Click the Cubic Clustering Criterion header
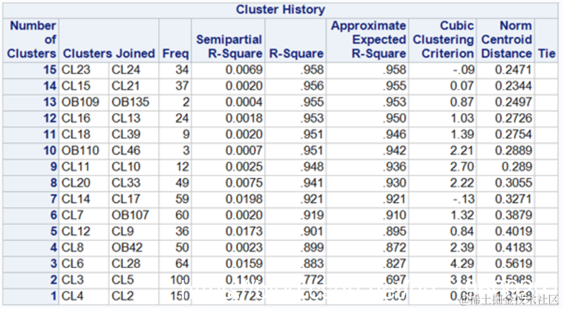Screen dimensions: 563x310 click(443, 40)
